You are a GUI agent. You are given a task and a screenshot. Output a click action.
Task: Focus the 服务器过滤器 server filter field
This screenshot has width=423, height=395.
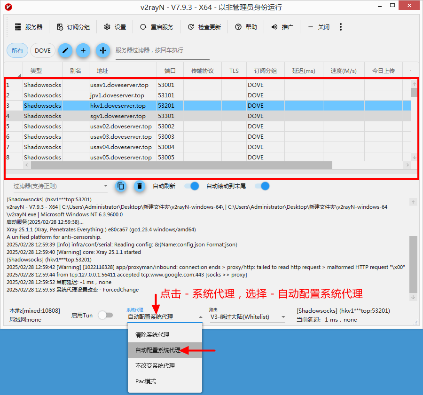tap(163, 50)
